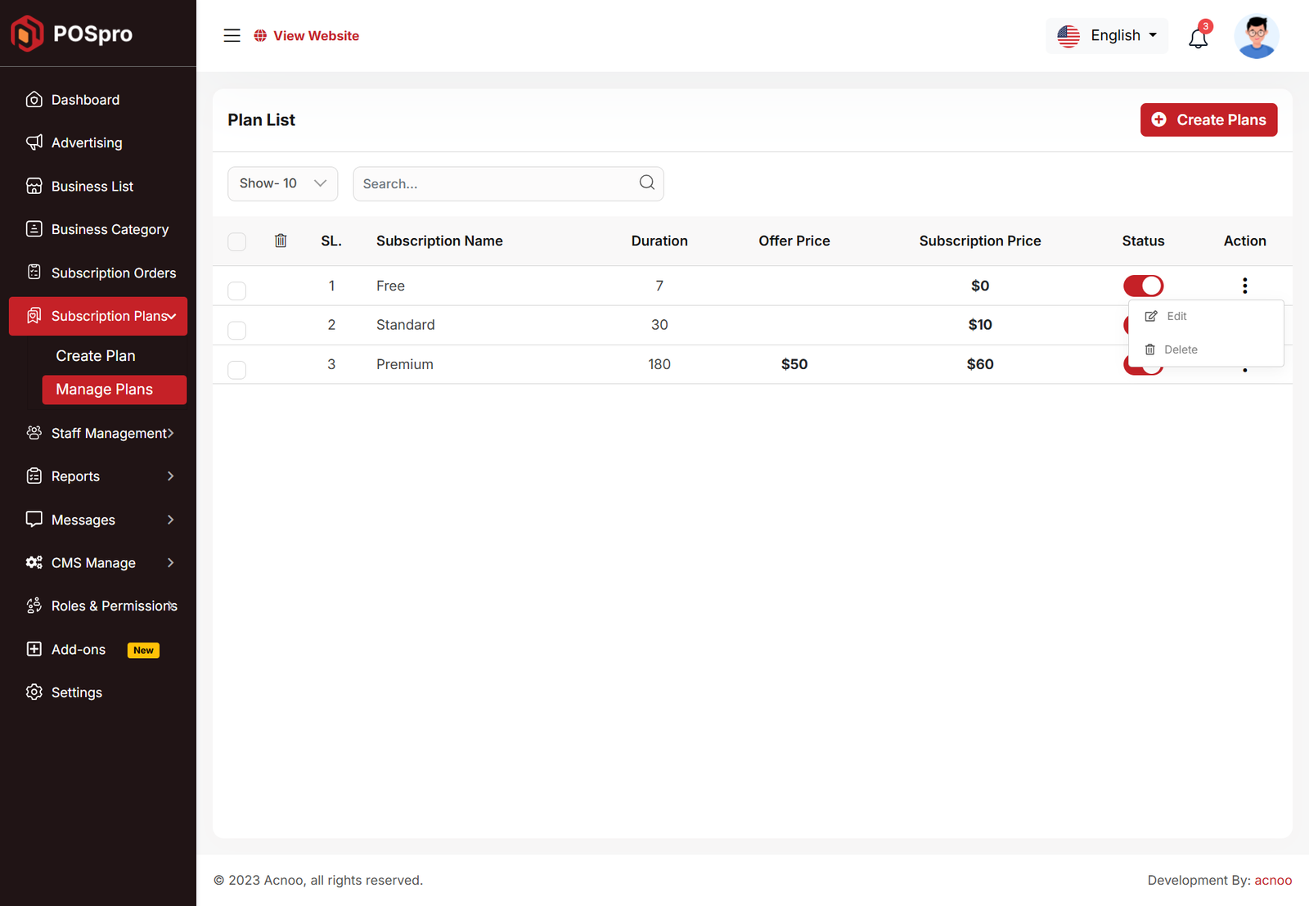Click the search magnifier icon
The height and width of the screenshot is (906, 1309).
point(646,183)
